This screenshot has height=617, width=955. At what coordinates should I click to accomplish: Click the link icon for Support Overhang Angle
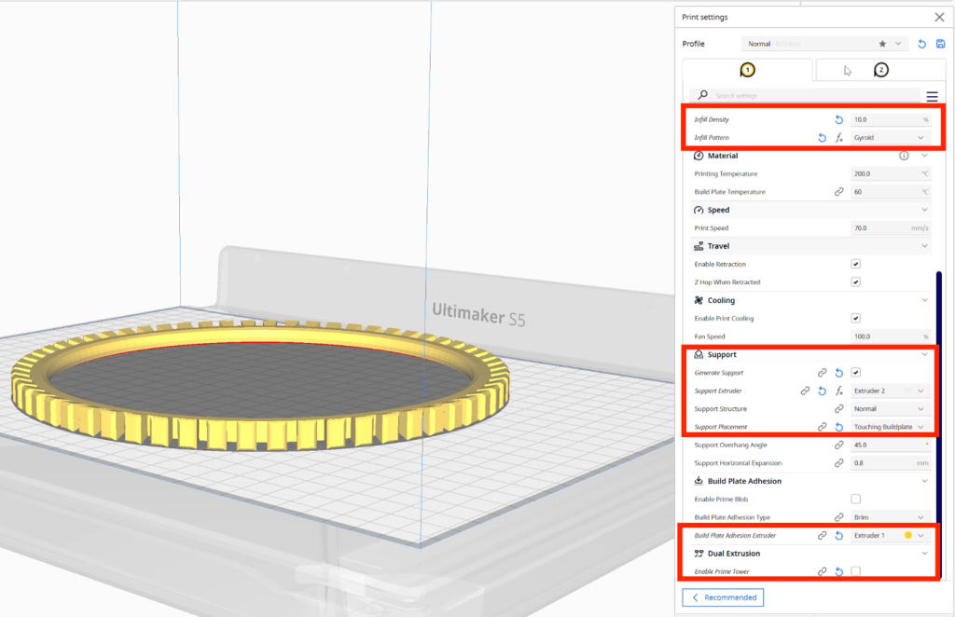click(838, 446)
